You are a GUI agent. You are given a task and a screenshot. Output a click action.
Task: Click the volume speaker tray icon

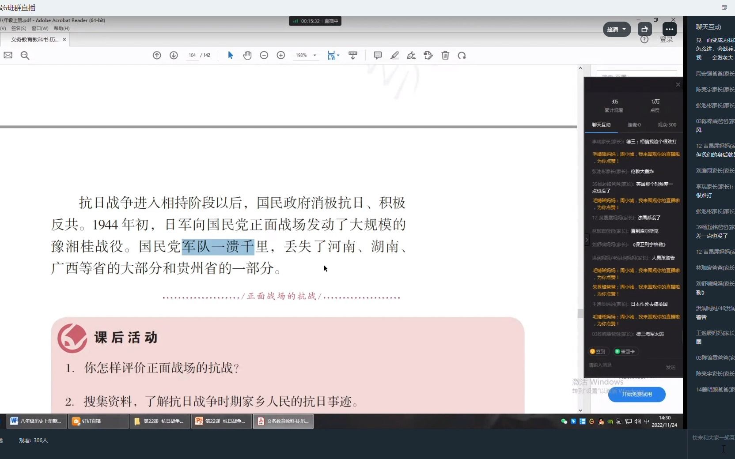click(x=637, y=421)
